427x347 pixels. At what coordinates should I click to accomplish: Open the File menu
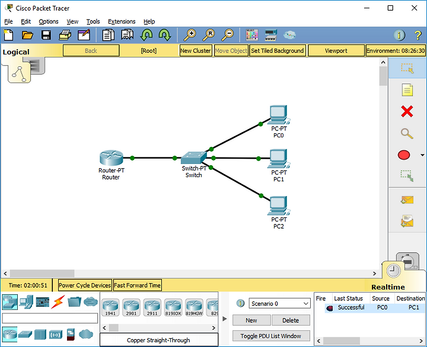point(8,21)
